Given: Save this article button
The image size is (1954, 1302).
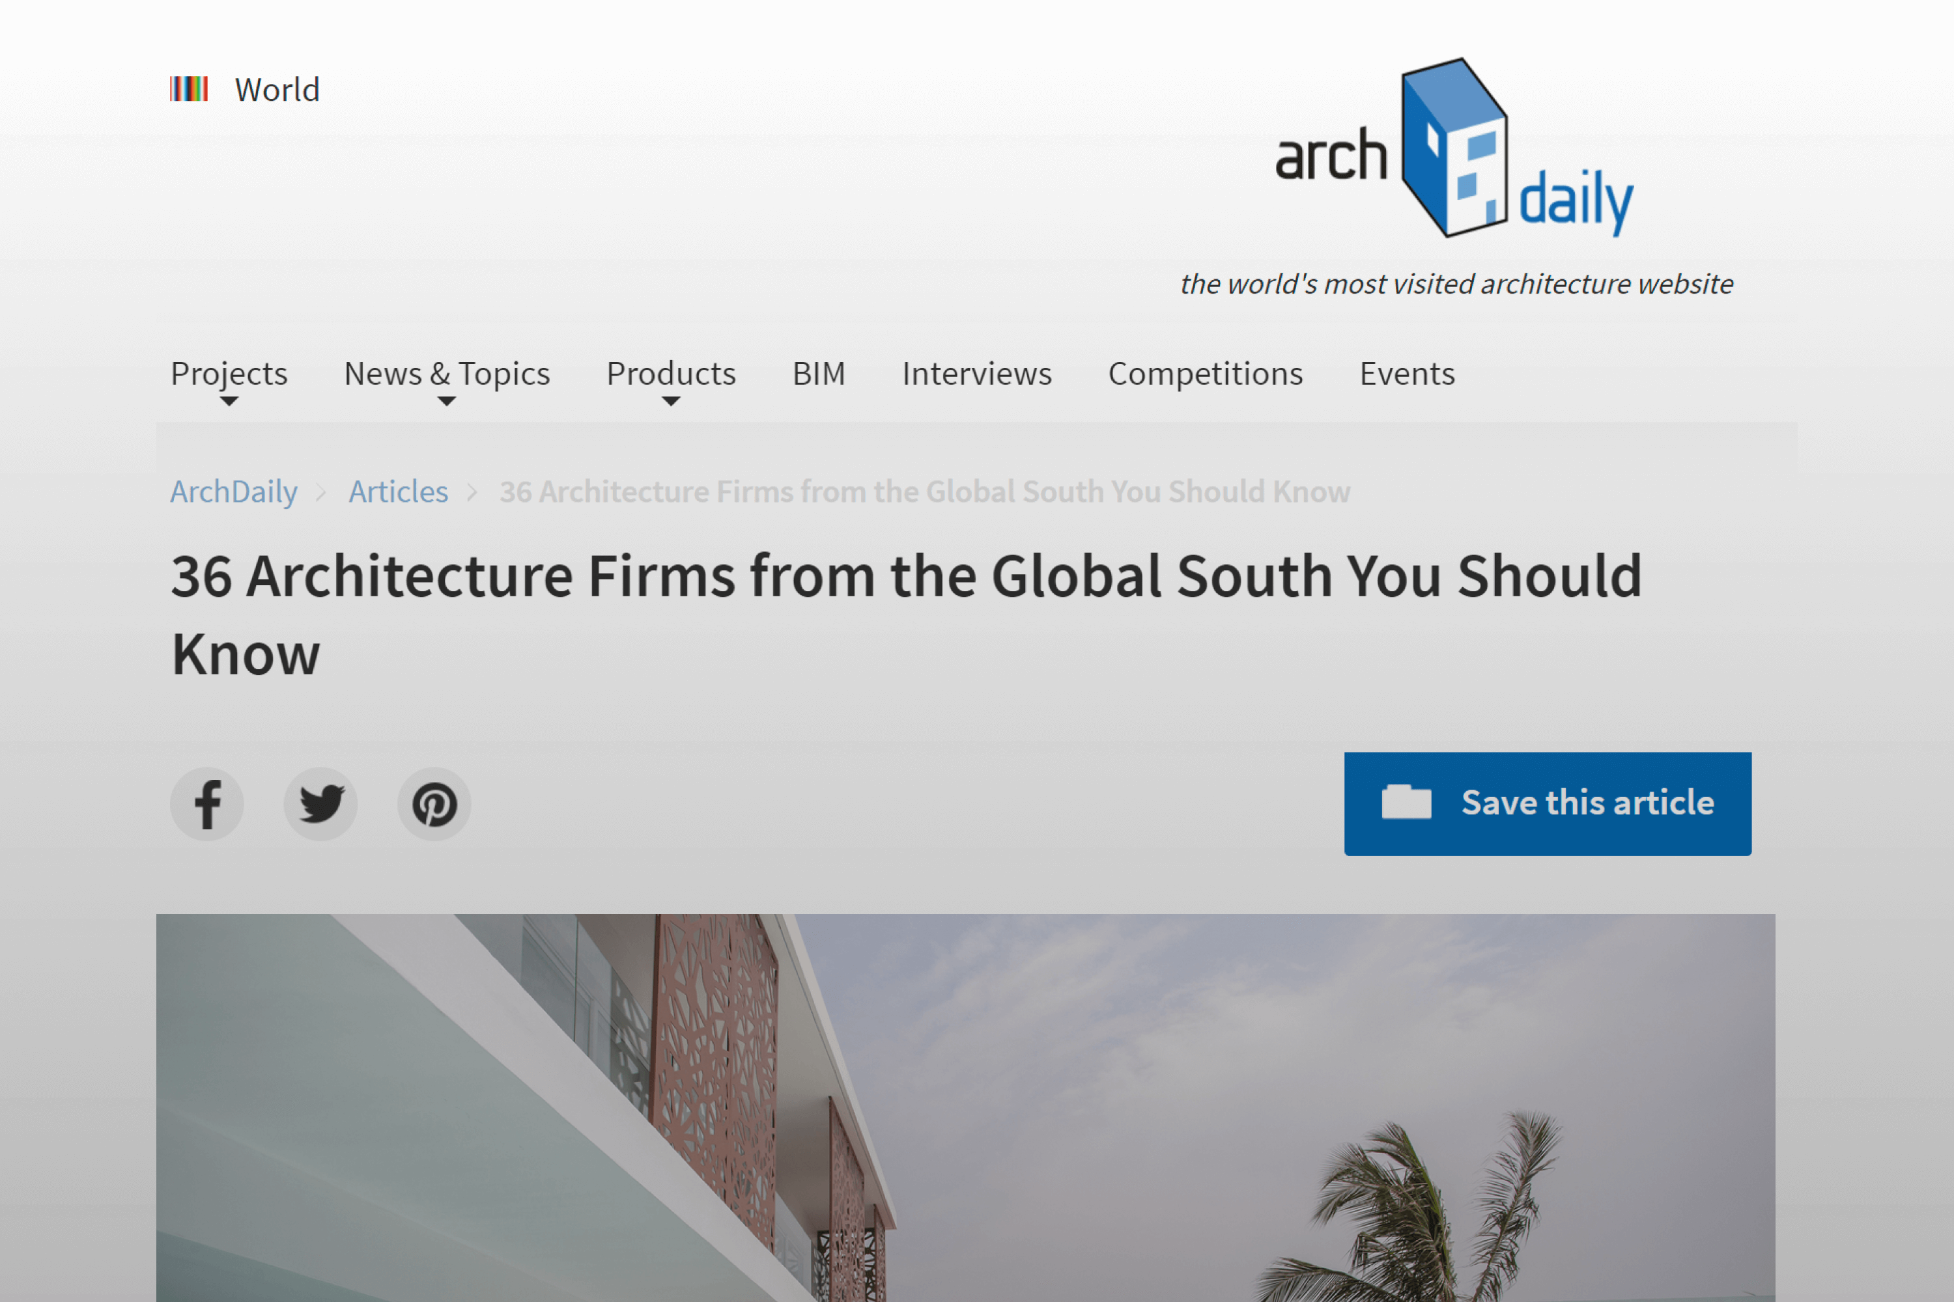Looking at the screenshot, I should (1547, 803).
